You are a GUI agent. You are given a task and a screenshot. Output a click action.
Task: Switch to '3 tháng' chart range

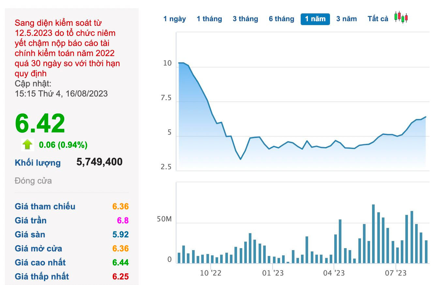pos(245,19)
